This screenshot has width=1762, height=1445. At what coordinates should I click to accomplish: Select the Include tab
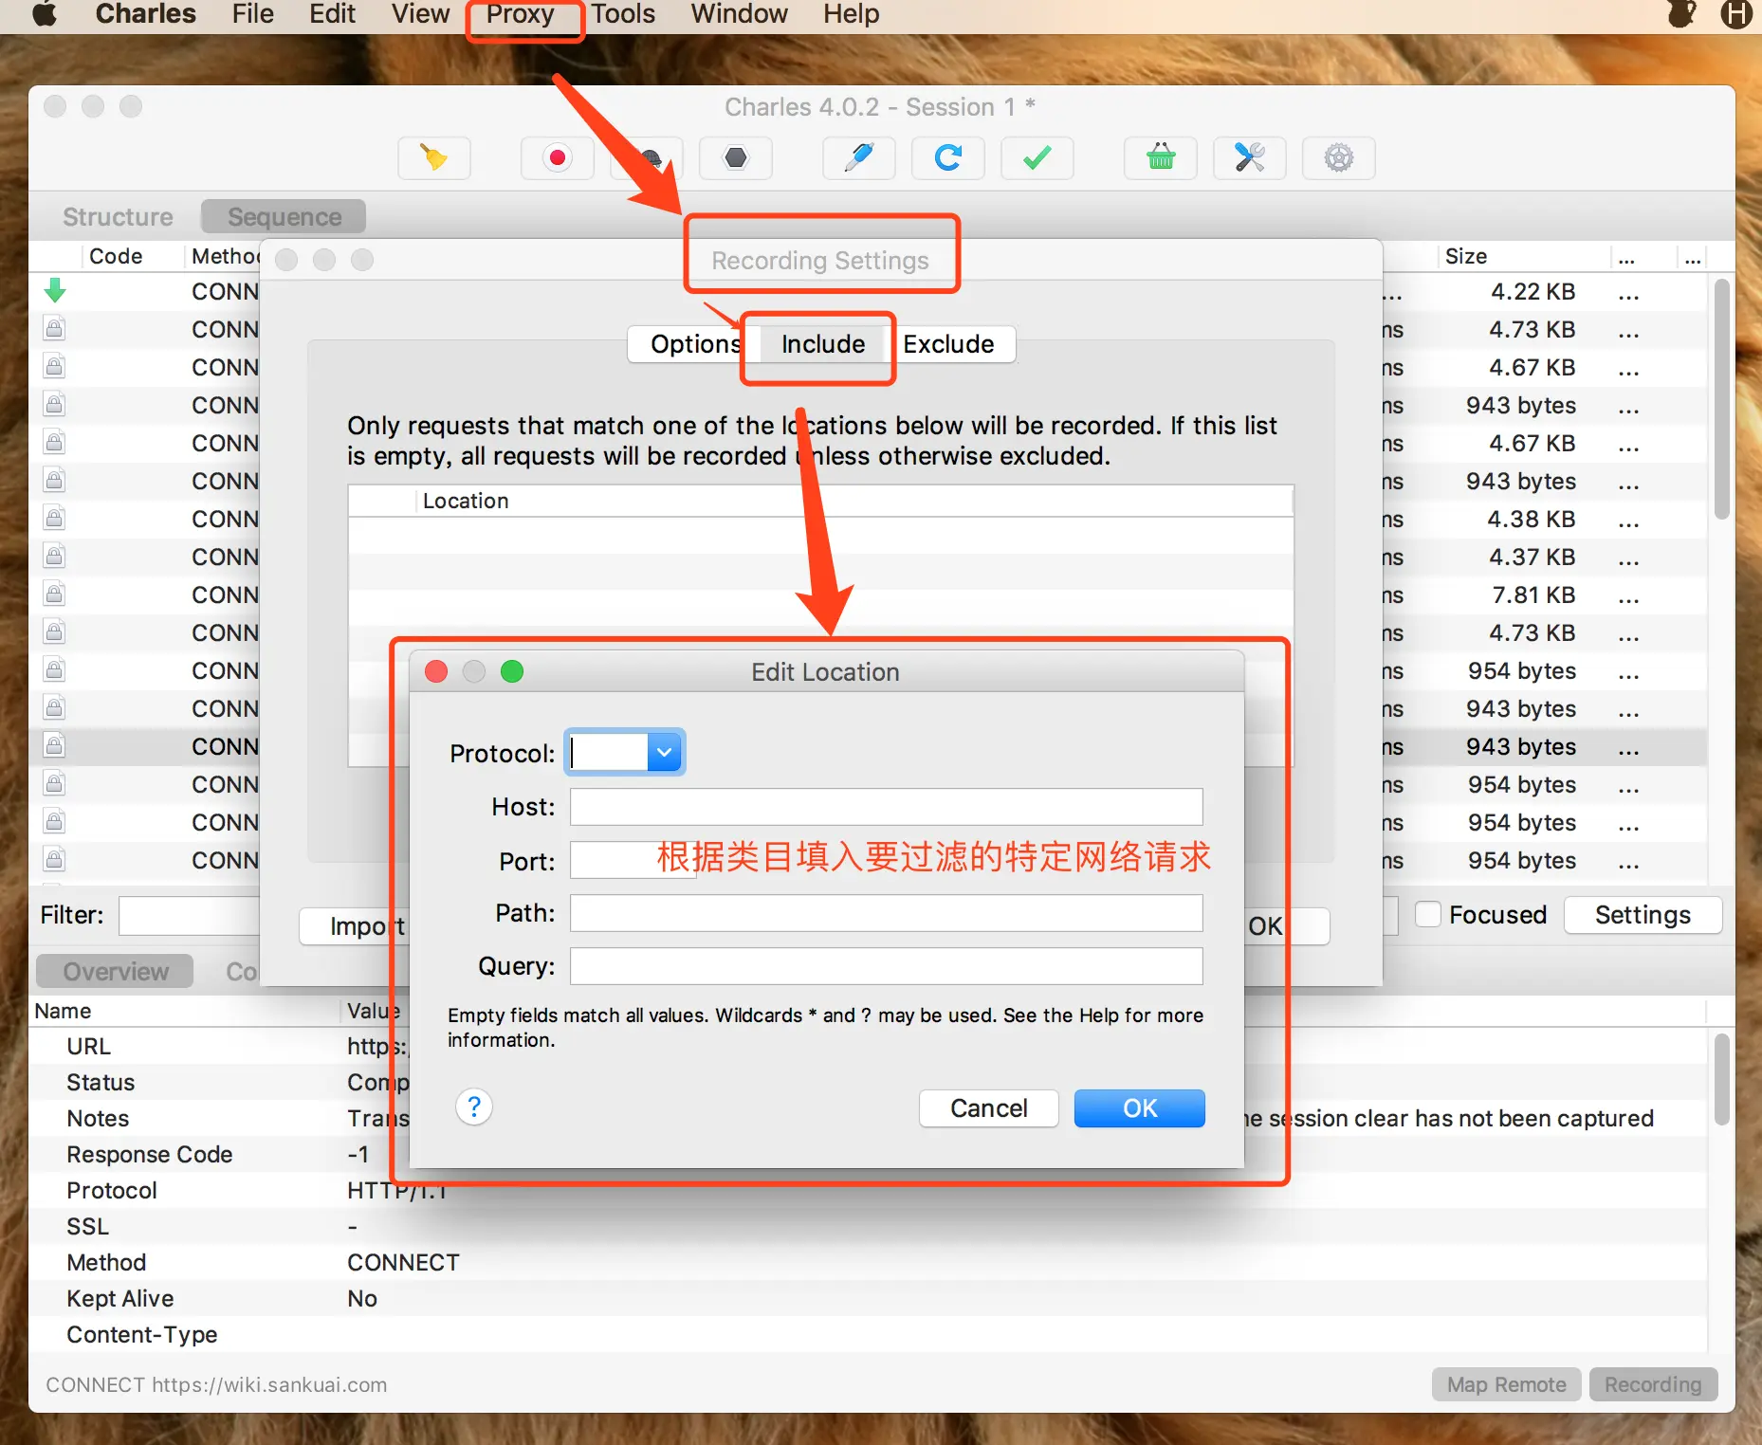823,344
